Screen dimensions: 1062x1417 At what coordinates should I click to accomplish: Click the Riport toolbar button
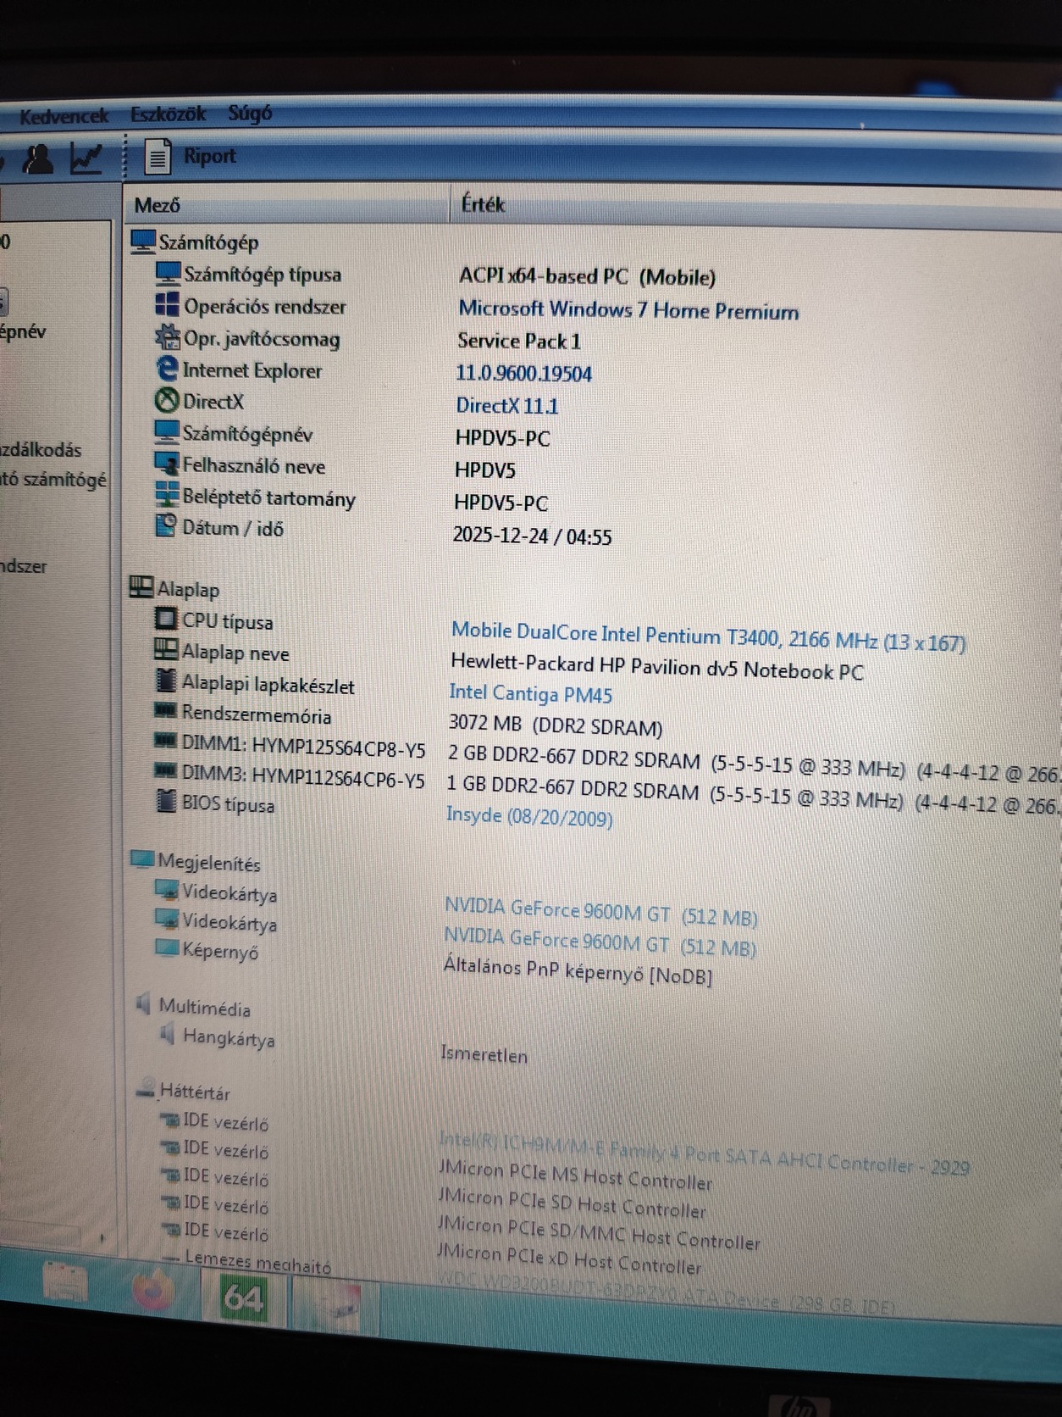pos(191,157)
